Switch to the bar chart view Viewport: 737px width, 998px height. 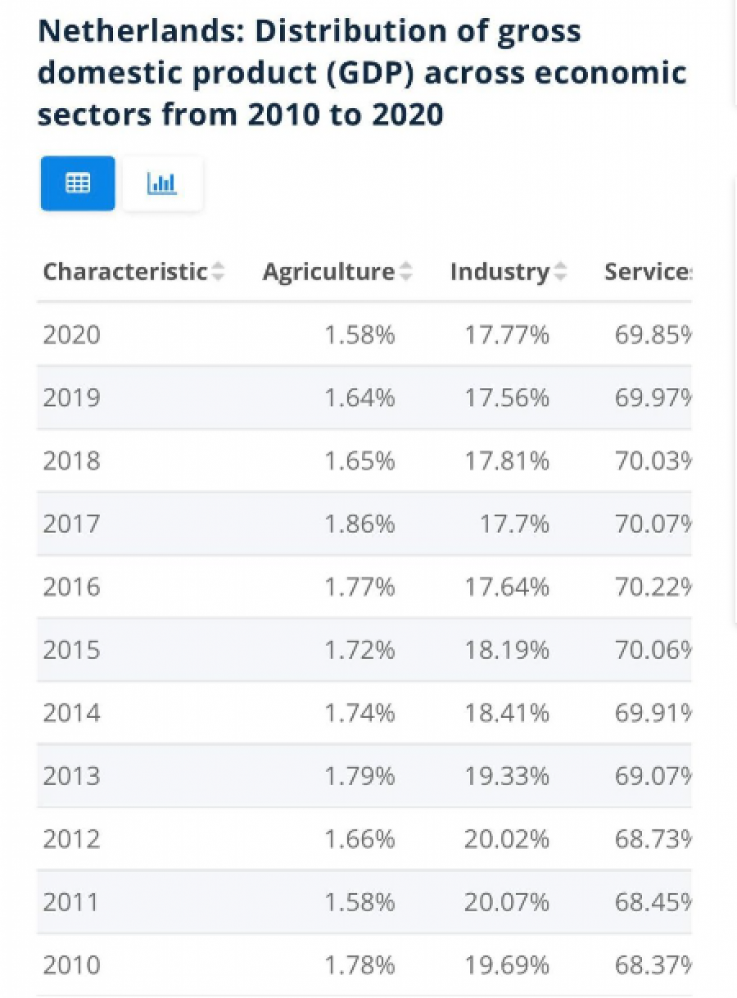pos(162,184)
